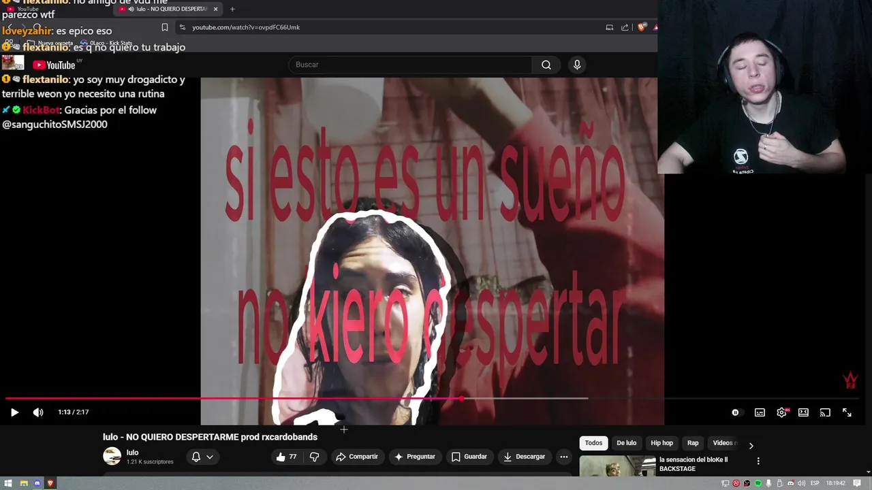Expand the video to fullscreen
The image size is (872, 490).
coord(847,412)
